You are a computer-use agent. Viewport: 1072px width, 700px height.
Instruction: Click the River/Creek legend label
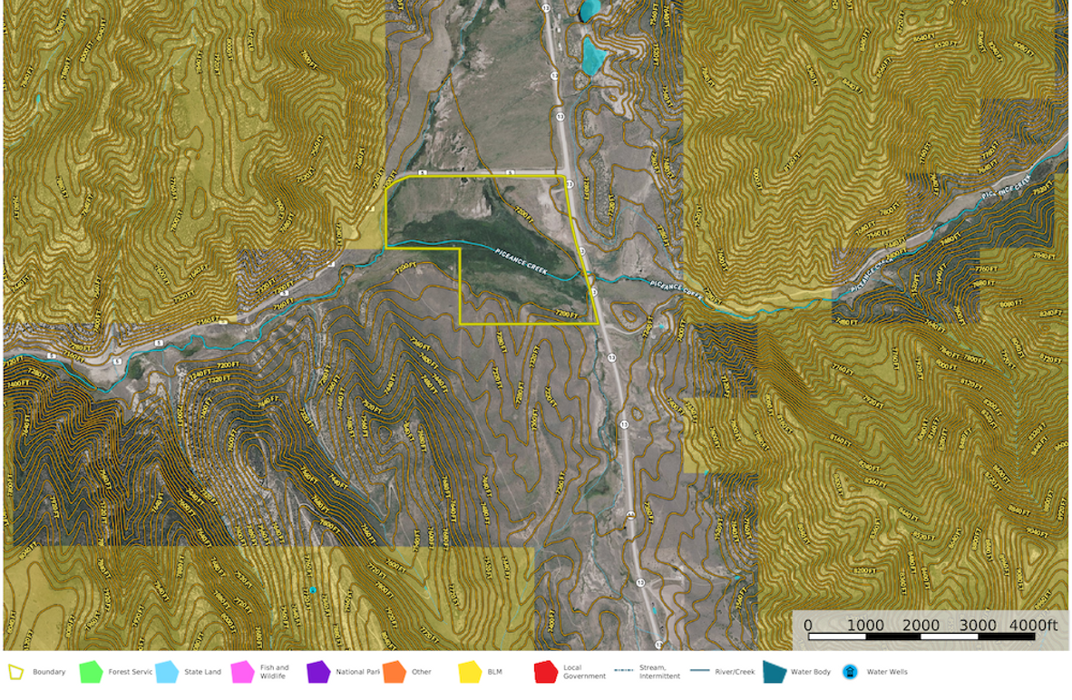734,672
